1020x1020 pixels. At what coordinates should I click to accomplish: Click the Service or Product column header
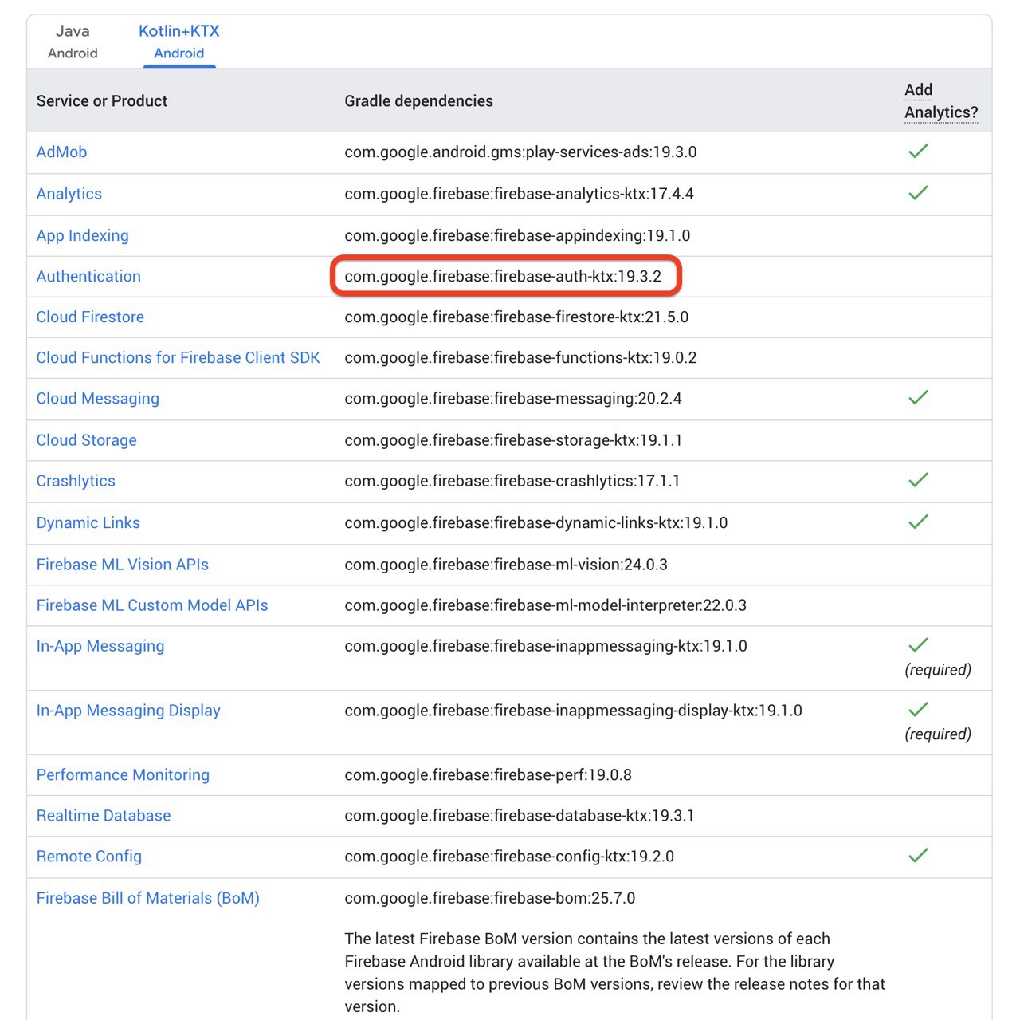click(x=101, y=101)
